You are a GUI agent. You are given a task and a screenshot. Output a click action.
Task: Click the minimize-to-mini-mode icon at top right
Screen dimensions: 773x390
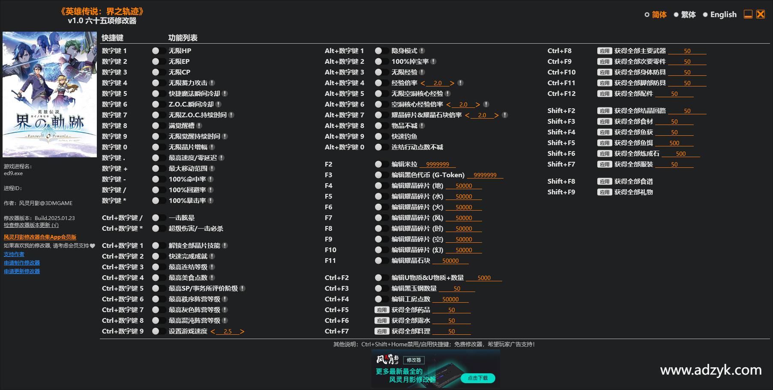[x=748, y=14]
